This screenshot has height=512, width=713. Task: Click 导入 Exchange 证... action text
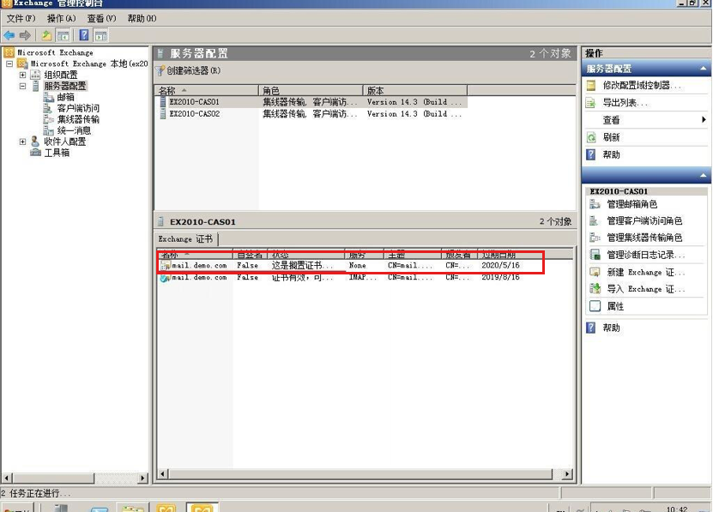point(646,289)
